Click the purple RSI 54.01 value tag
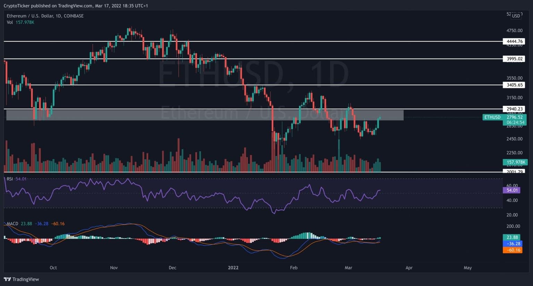533x286 pixels. click(512, 190)
